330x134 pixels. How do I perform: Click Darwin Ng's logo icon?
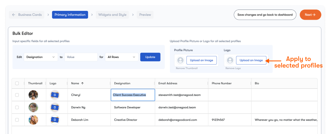tap(55, 107)
